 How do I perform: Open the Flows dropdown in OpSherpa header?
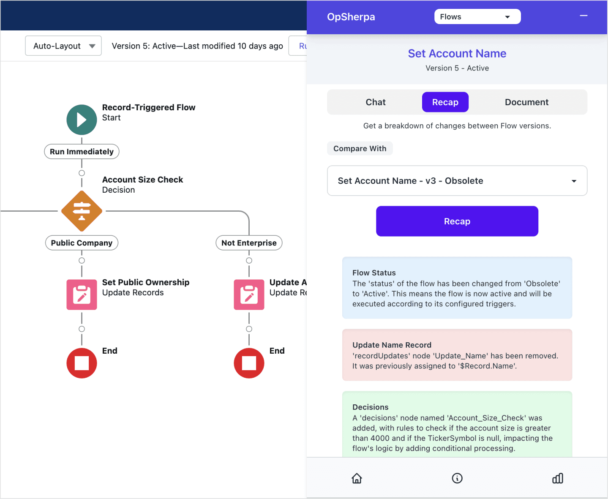[x=477, y=17]
